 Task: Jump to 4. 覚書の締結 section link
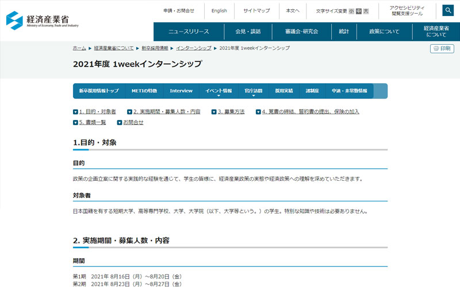[x=310, y=112]
